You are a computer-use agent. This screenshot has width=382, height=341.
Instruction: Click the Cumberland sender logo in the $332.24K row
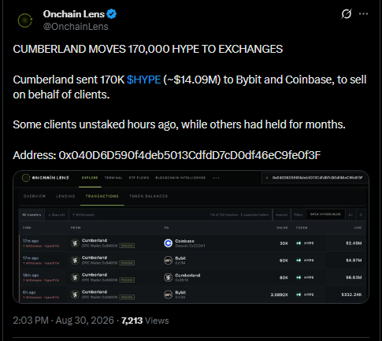click(75, 295)
